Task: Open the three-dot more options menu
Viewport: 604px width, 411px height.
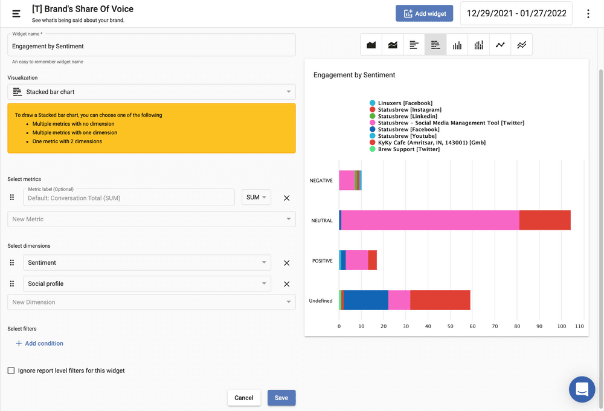Action: pyautogui.click(x=588, y=13)
